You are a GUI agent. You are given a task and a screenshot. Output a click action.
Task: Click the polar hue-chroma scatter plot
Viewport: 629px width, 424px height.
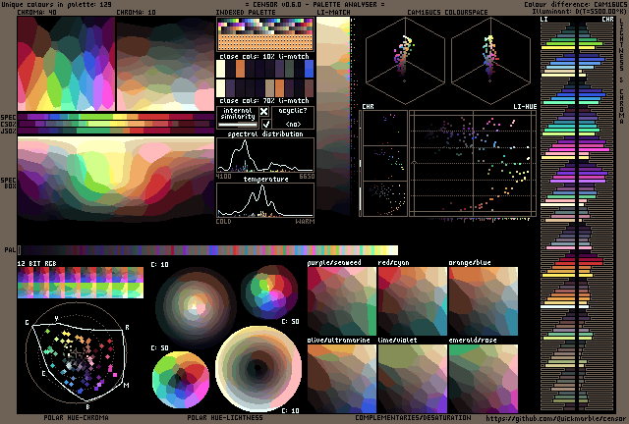pyautogui.click(x=77, y=352)
